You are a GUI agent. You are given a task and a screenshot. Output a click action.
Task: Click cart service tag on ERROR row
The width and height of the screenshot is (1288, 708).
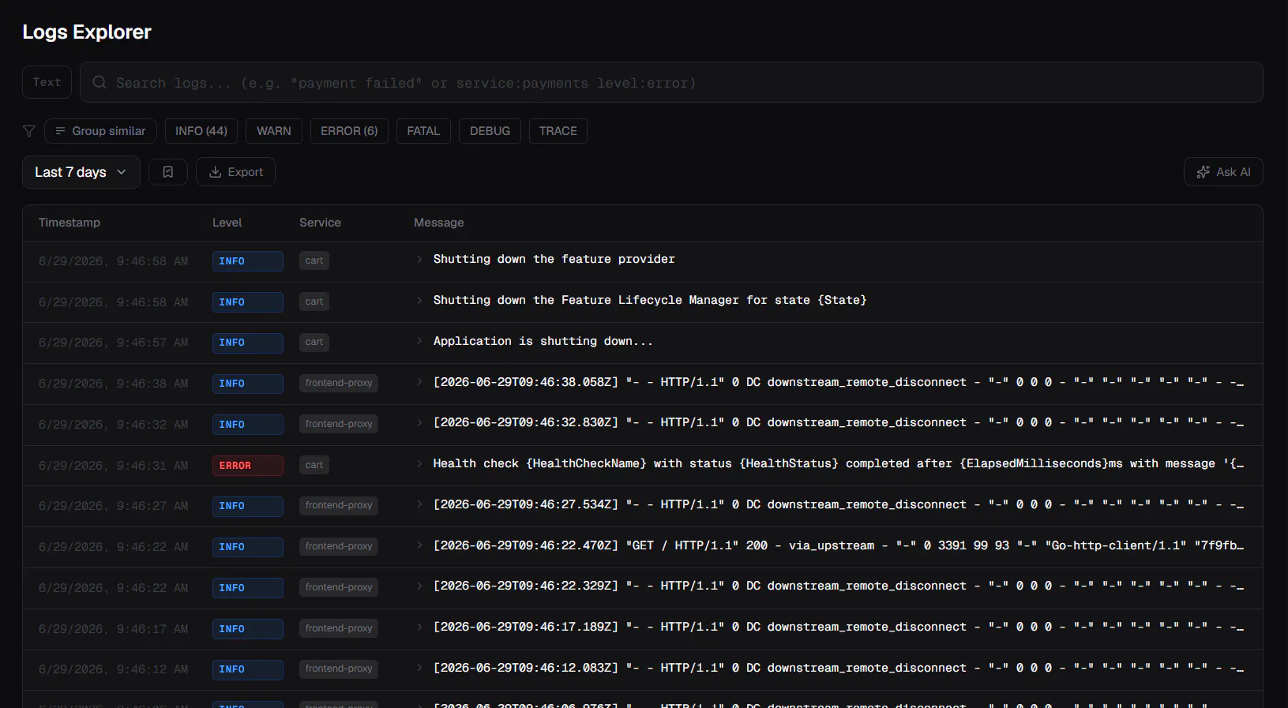[314, 465]
